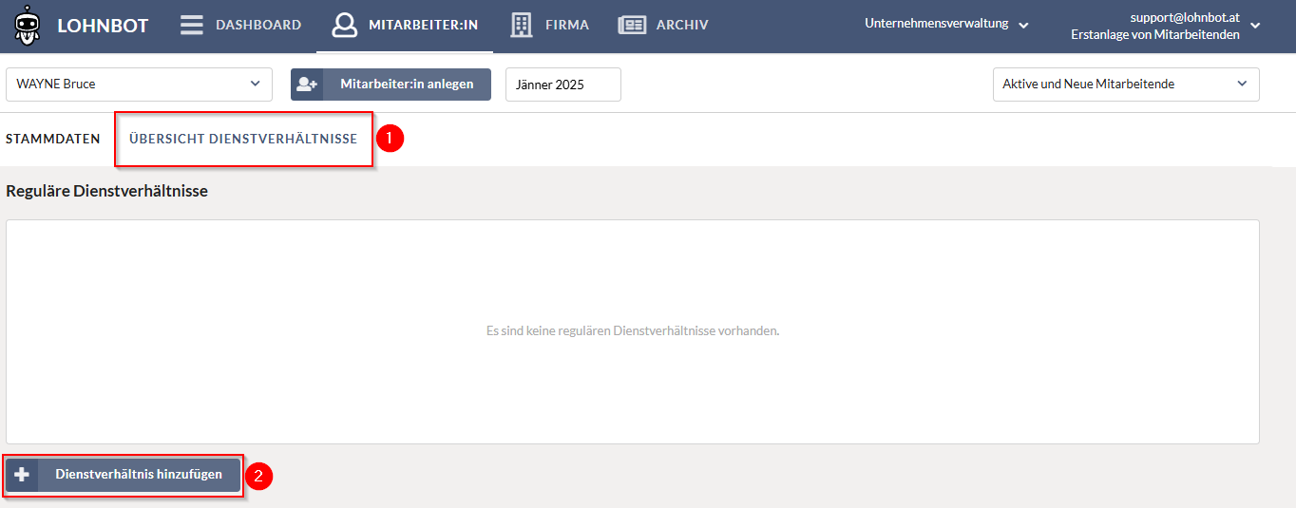The height and width of the screenshot is (508, 1296).
Task: Open the WAYNE Bruce employee selector
Action: point(139,84)
